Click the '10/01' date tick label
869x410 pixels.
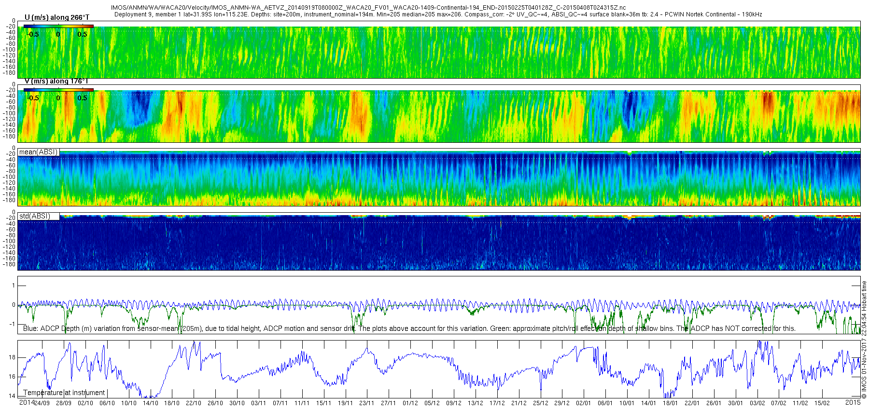click(x=627, y=403)
